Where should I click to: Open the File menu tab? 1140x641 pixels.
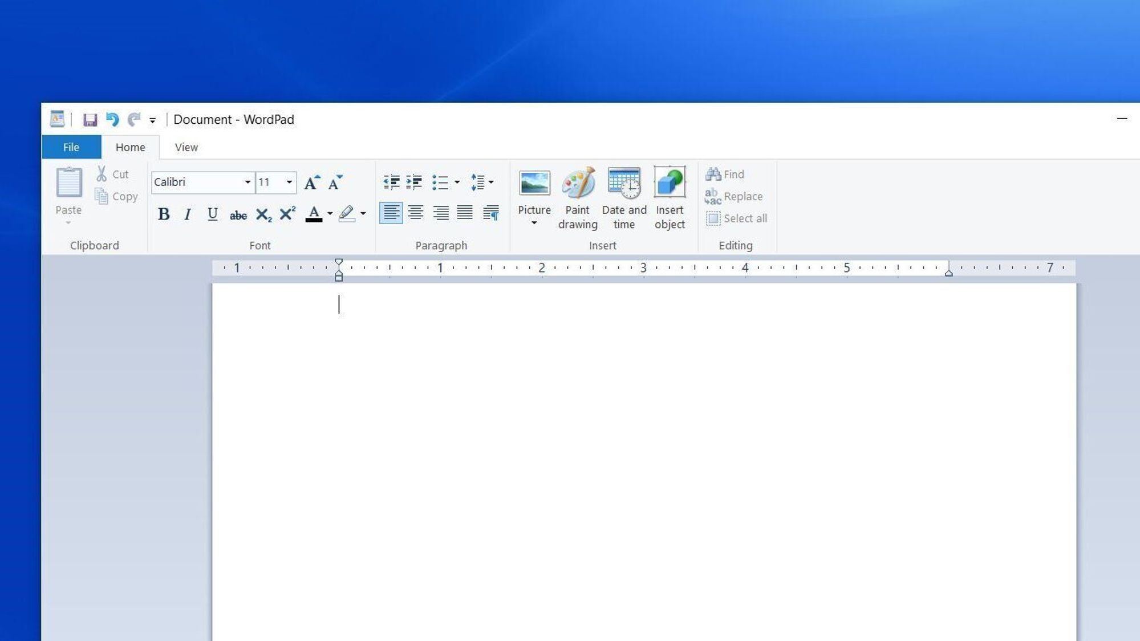click(71, 147)
